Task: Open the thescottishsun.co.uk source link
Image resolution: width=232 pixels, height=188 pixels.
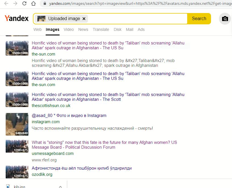Action: [51, 106]
